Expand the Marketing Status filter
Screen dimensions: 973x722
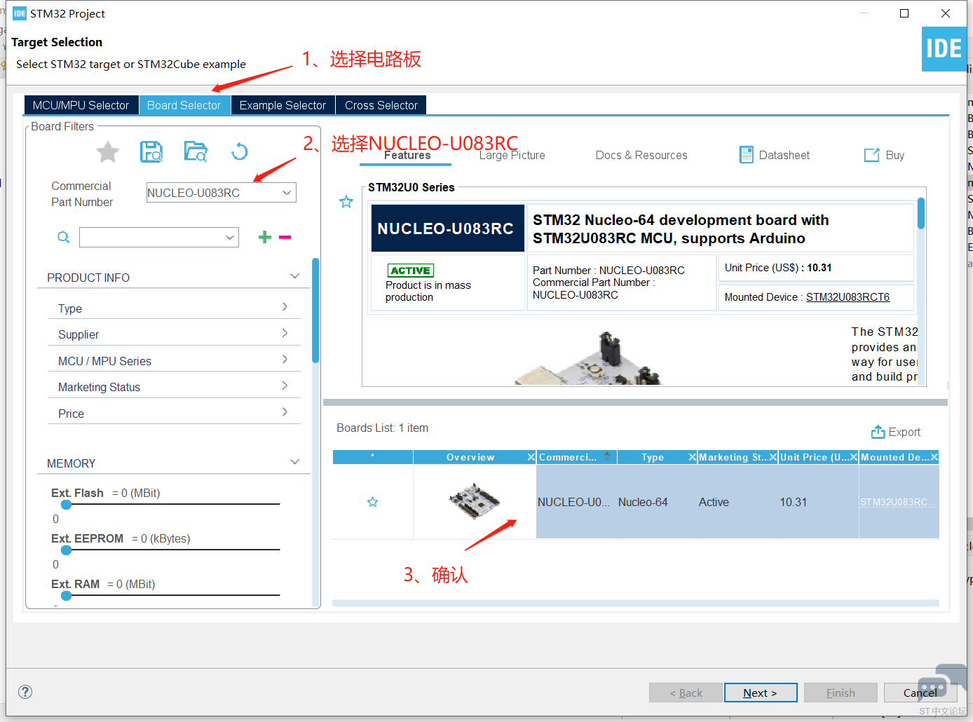[x=285, y=386]
